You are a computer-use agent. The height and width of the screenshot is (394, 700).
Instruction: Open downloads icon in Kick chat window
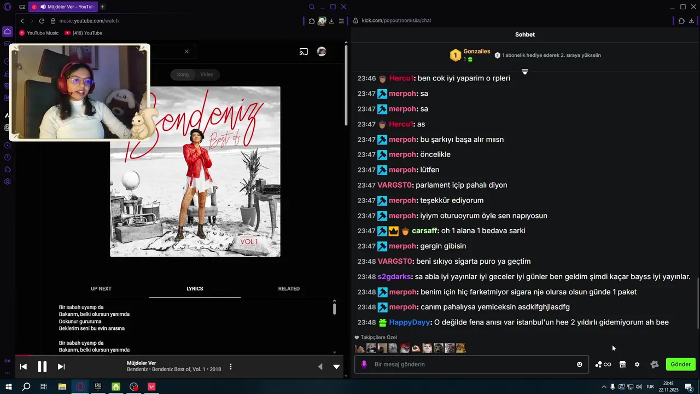click(692, 21)
